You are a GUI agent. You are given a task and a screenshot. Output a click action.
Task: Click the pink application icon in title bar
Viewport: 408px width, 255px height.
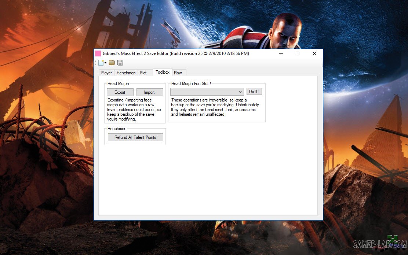coord(98,53)
